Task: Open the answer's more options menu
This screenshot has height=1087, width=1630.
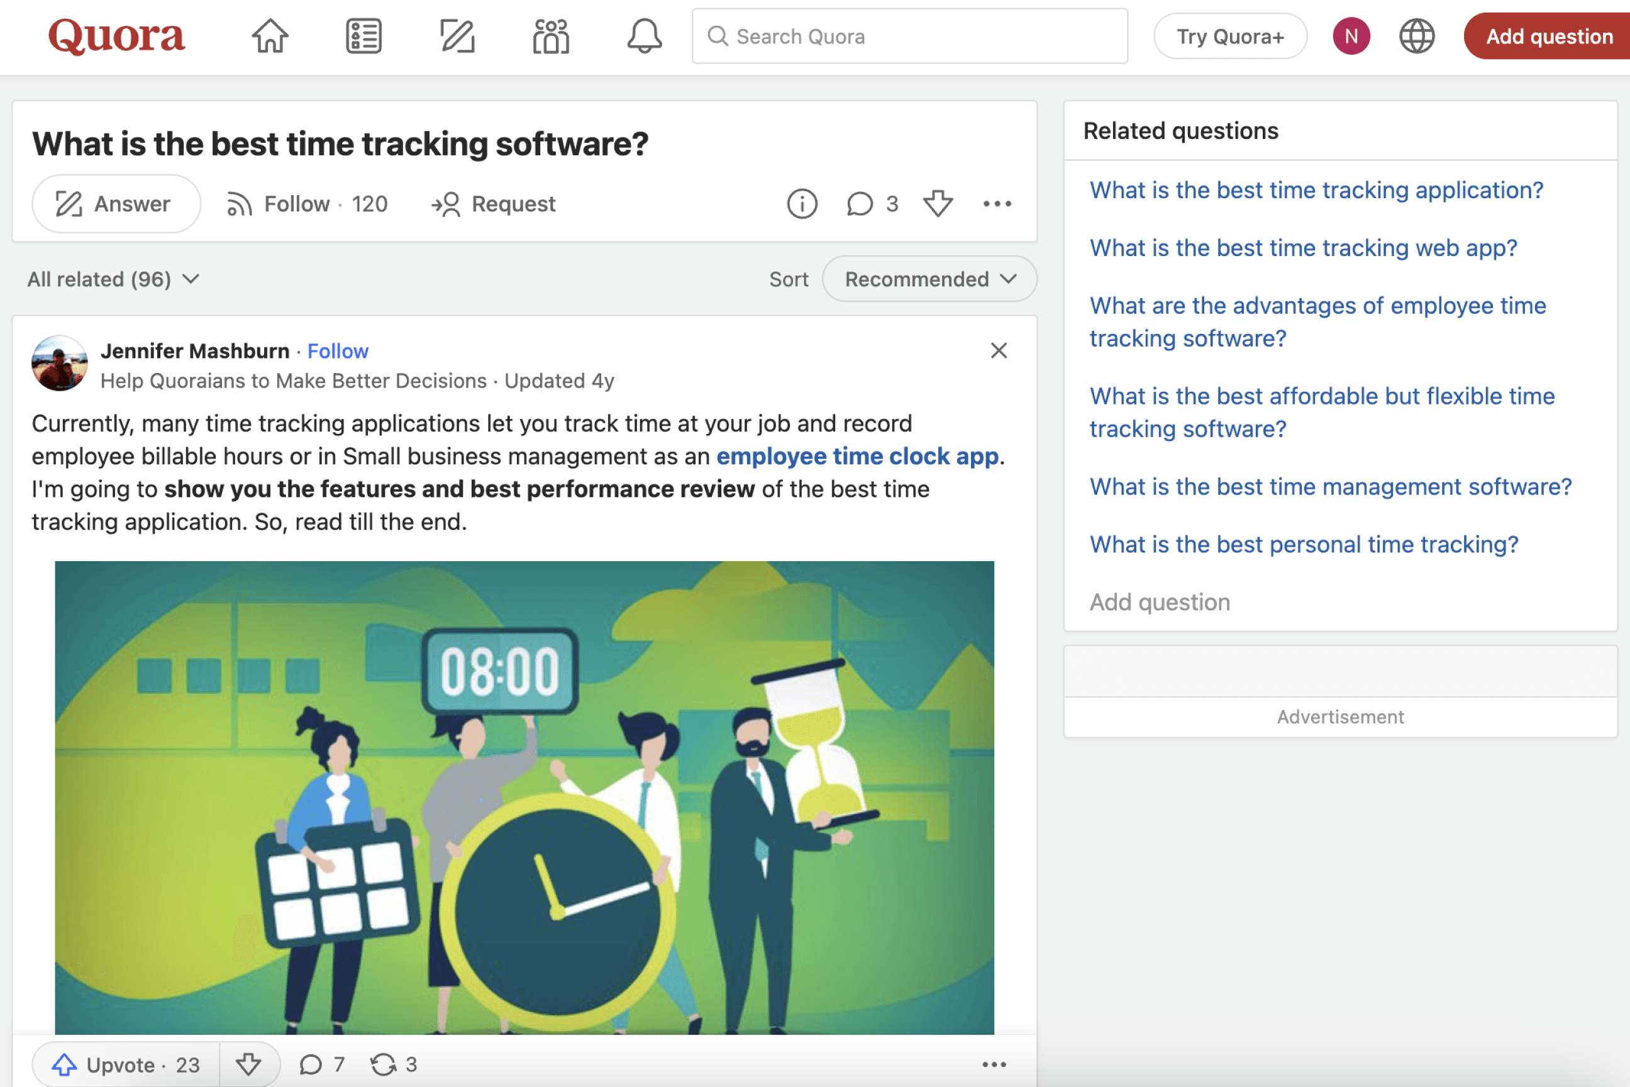Action: pyautogui.click(x=994, y=1065)
